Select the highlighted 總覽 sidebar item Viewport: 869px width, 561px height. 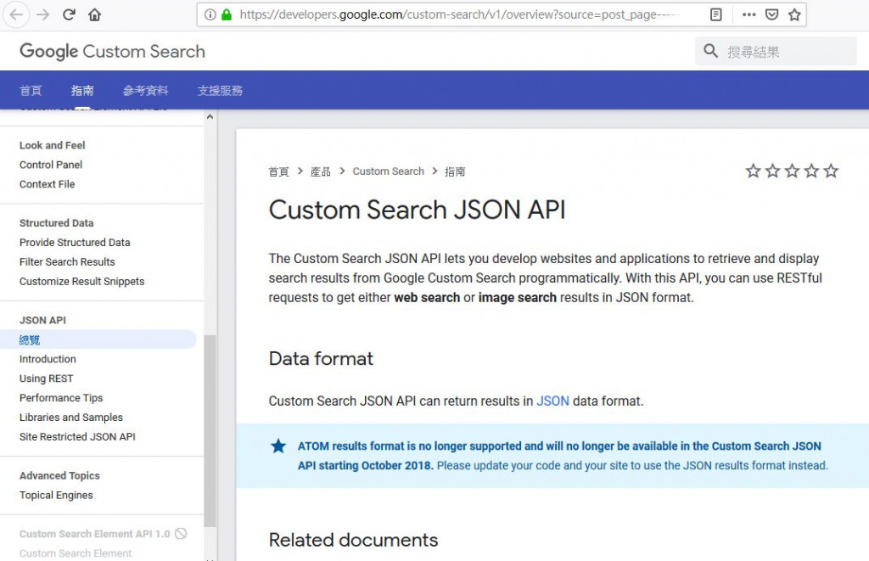point(98,339)
